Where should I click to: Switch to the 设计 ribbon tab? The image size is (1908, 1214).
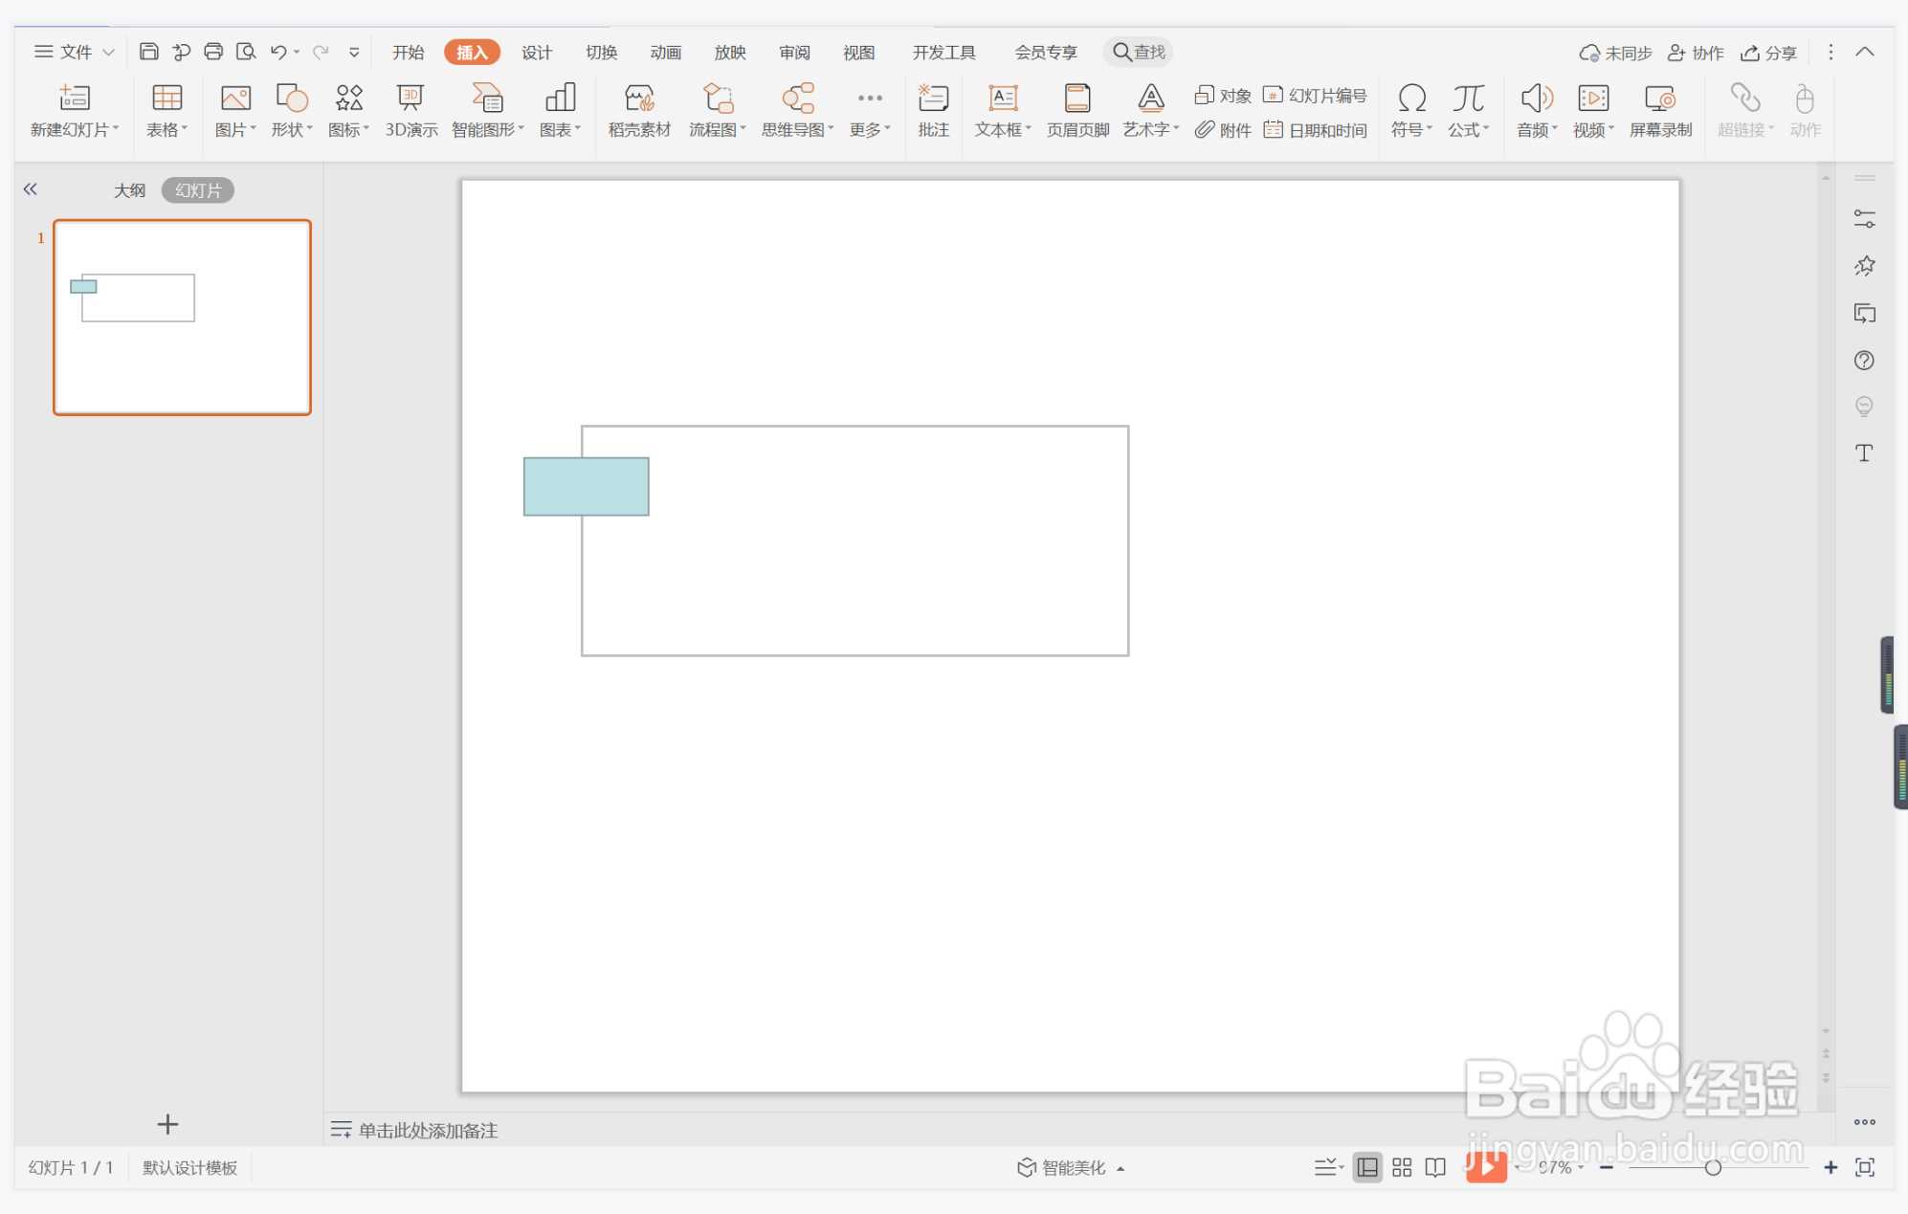tap(536, 52)
